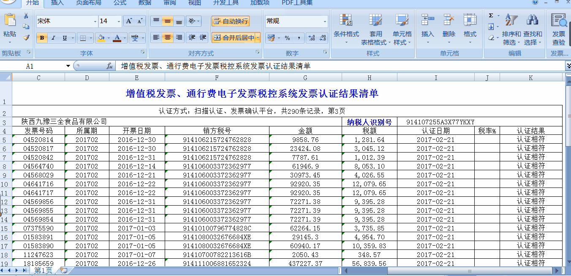571x276 pixels.
Task: Switch to the 插入 ribbon tab
Action: (x=57, y=3)
